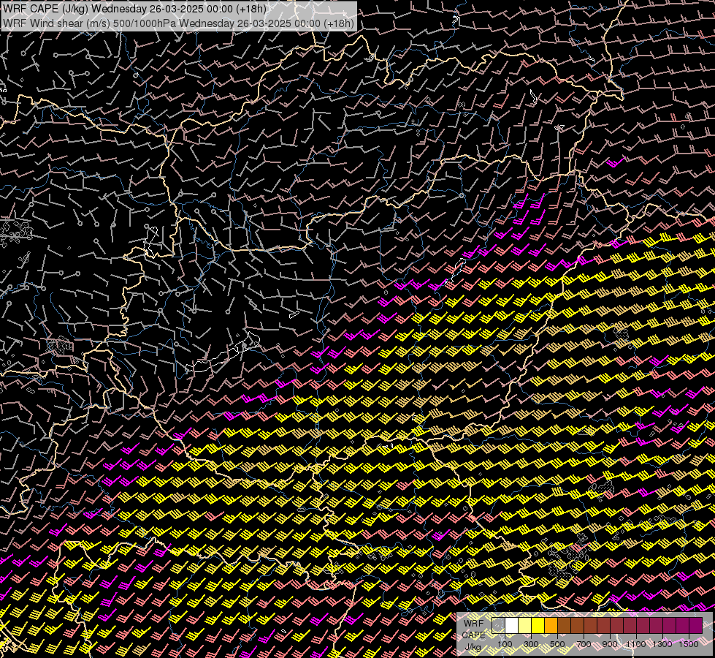Select the first brown swatch after orange
Screen dimensions: 715x658
click(564, 626)
